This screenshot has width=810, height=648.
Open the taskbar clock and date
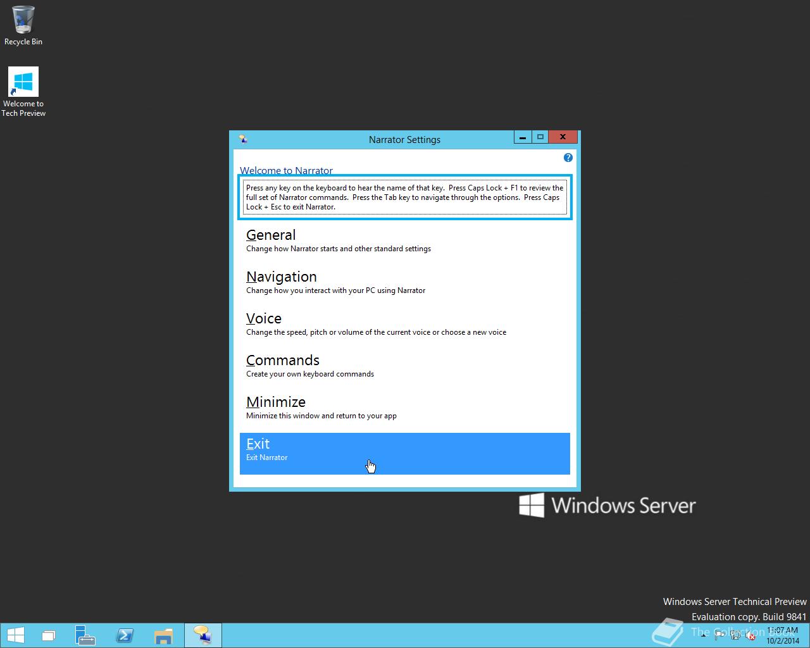tap(783, 636)
